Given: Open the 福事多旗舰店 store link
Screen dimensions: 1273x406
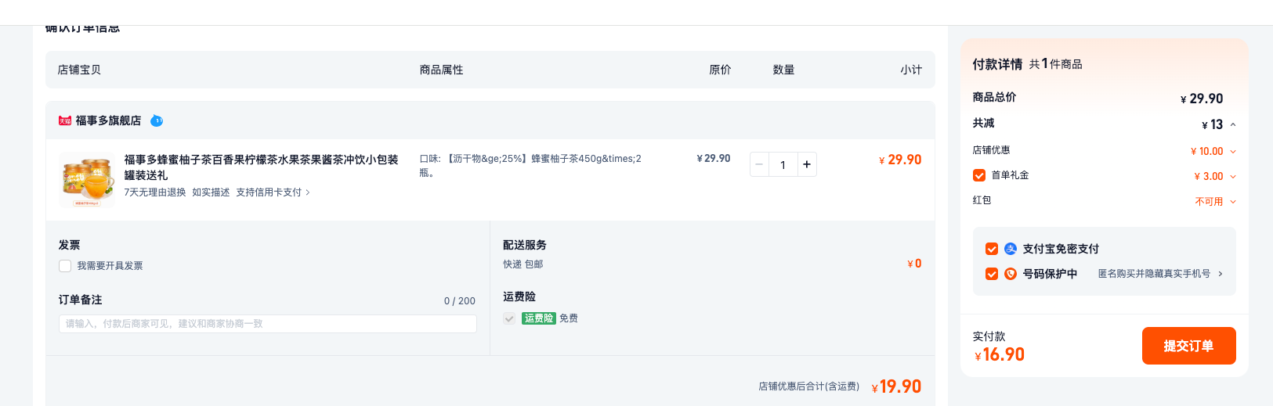Looking at the screenshot, I should tap(108, 120).
